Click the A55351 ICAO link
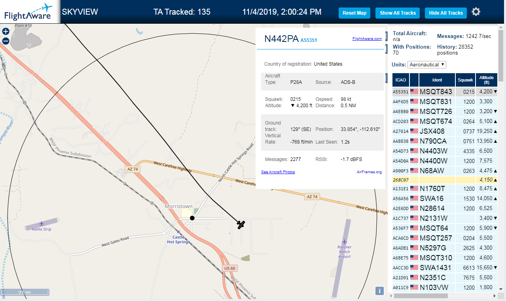This screenshot has height=301, width=506. (309, 40)
